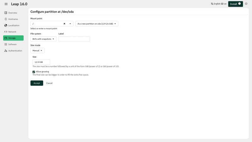Screen dimensions: 252x142
Task: Open the Localization settings
Action: pyautogui.click(x=13, y=26)
